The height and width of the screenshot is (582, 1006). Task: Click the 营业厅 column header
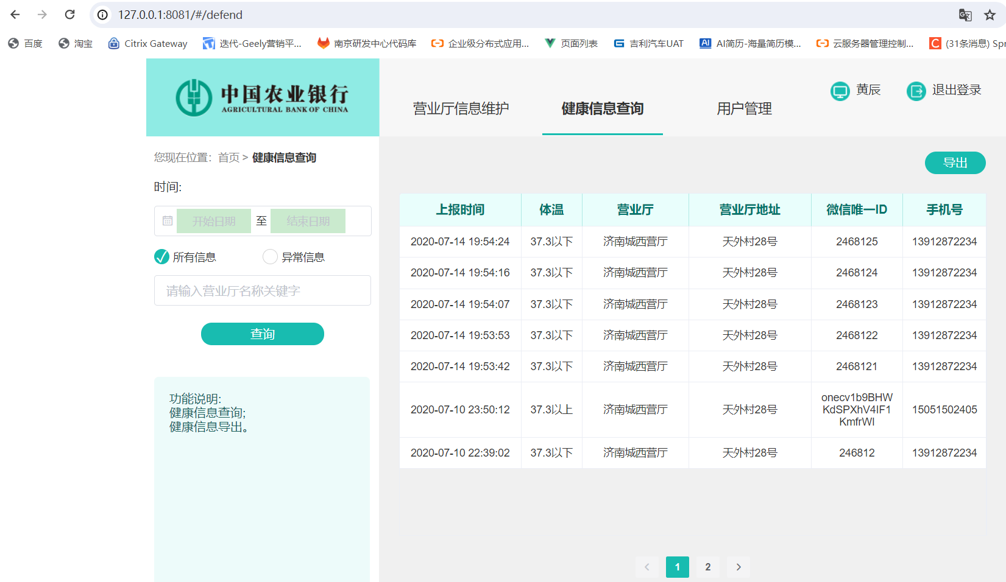[x=636, y=209]
